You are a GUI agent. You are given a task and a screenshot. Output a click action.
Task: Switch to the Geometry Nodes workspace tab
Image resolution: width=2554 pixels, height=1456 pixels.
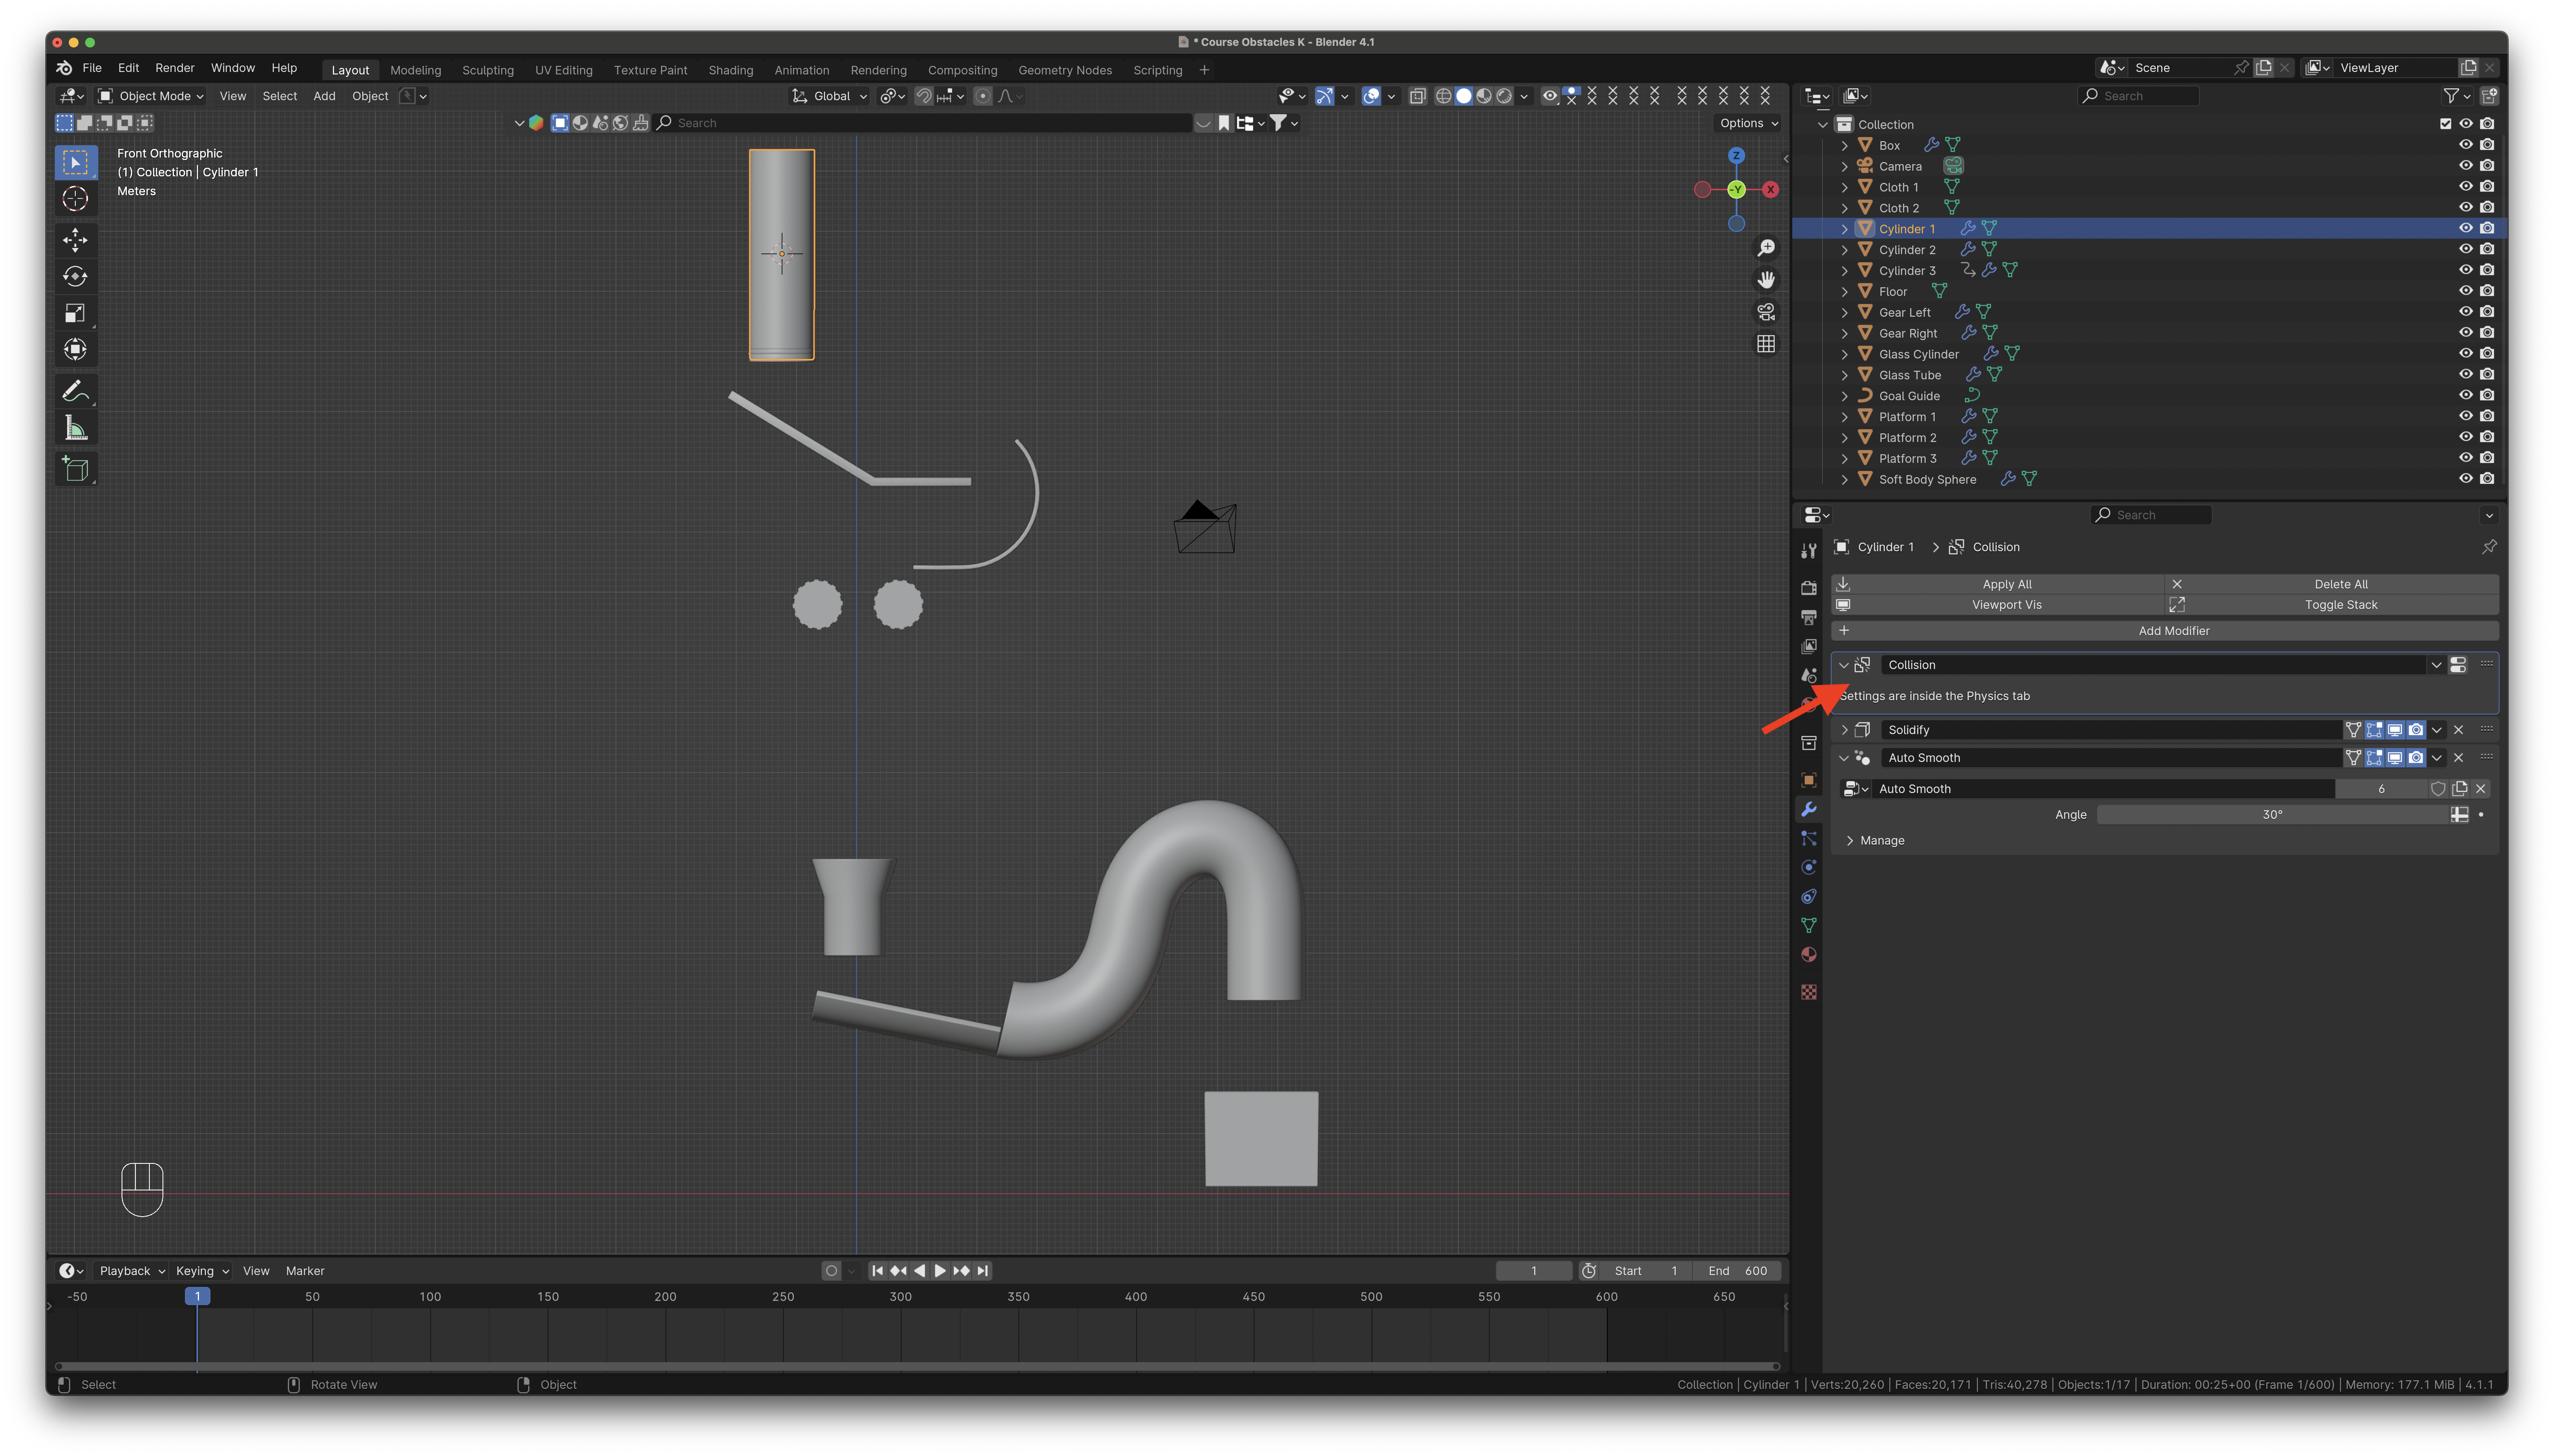click(x=1065, y=70)
